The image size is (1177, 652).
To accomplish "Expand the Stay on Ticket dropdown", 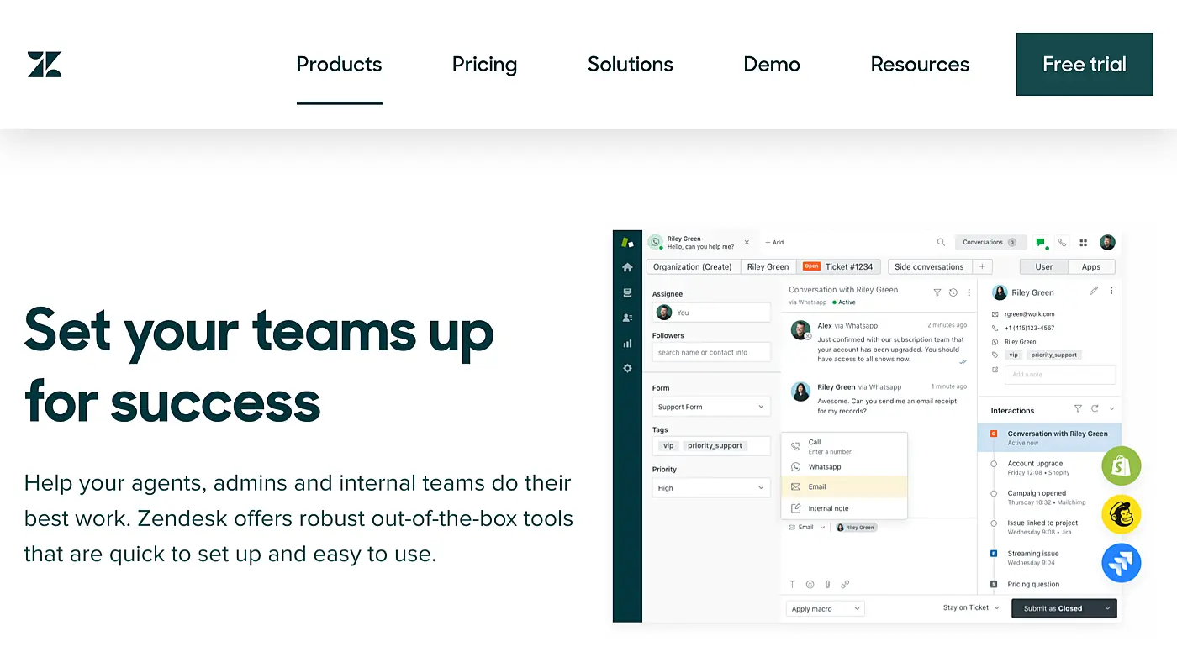I will (971, 607).
